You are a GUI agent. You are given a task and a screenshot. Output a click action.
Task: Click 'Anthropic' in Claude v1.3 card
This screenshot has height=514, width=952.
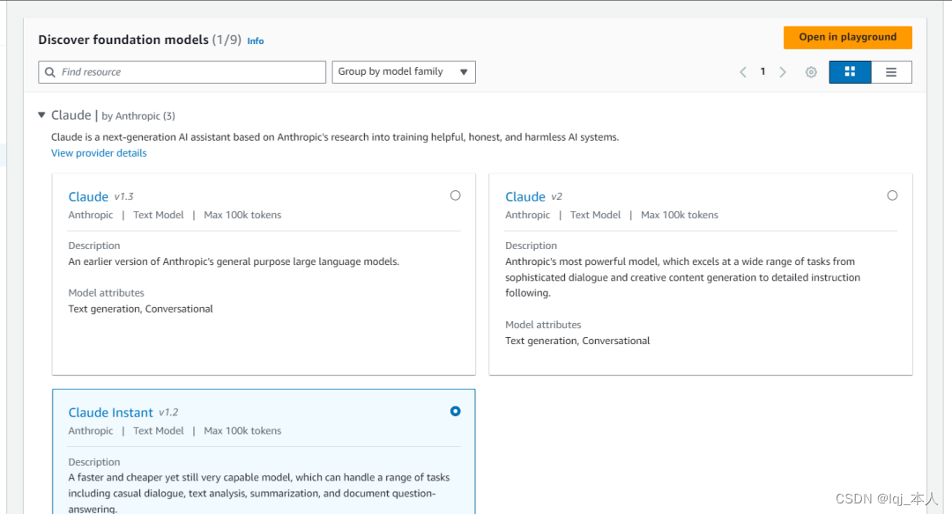pyautogui.click(x=91, y=215)
